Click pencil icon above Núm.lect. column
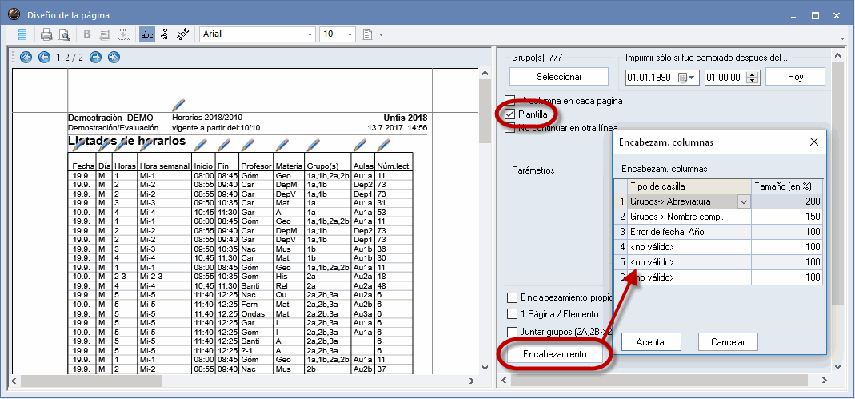The height and width of the screenshot is (399, 855). [385, 145]
